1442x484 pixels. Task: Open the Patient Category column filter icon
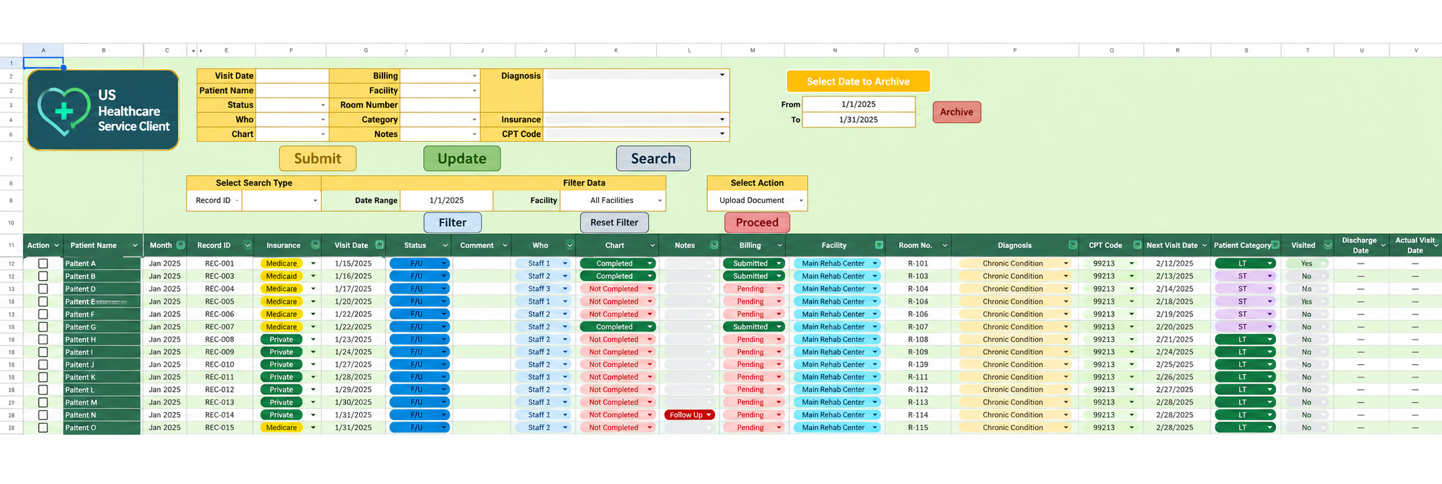[1275, 245]
